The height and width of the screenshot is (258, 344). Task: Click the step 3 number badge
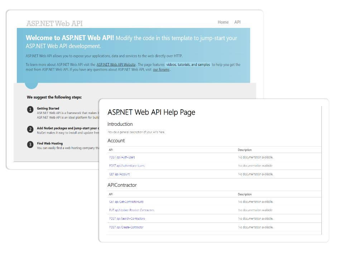30,144
